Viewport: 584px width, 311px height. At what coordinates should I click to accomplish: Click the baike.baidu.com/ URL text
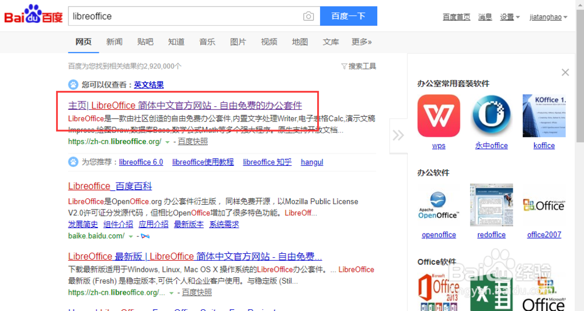[x=96, y=236]
